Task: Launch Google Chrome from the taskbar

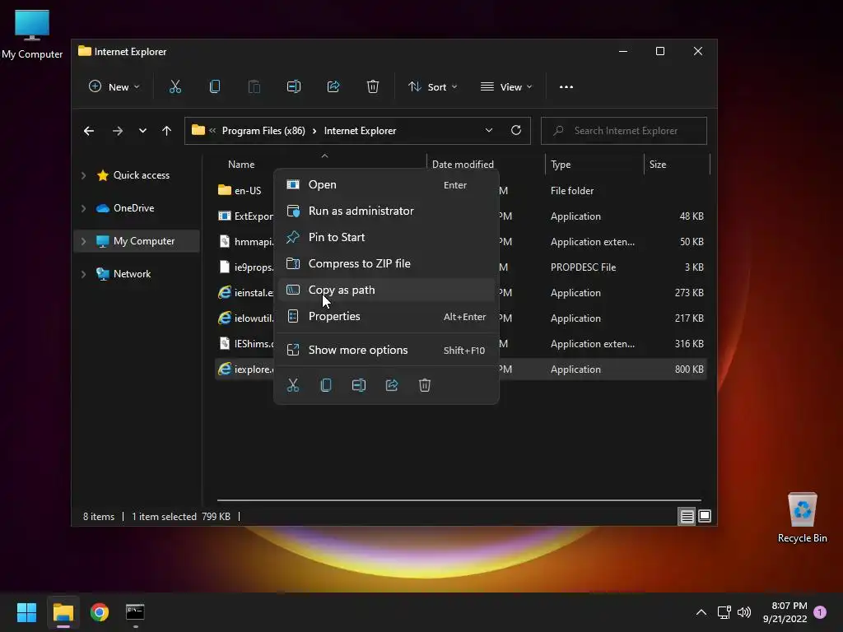Action: pyautogui.click(x=100, y=612)
